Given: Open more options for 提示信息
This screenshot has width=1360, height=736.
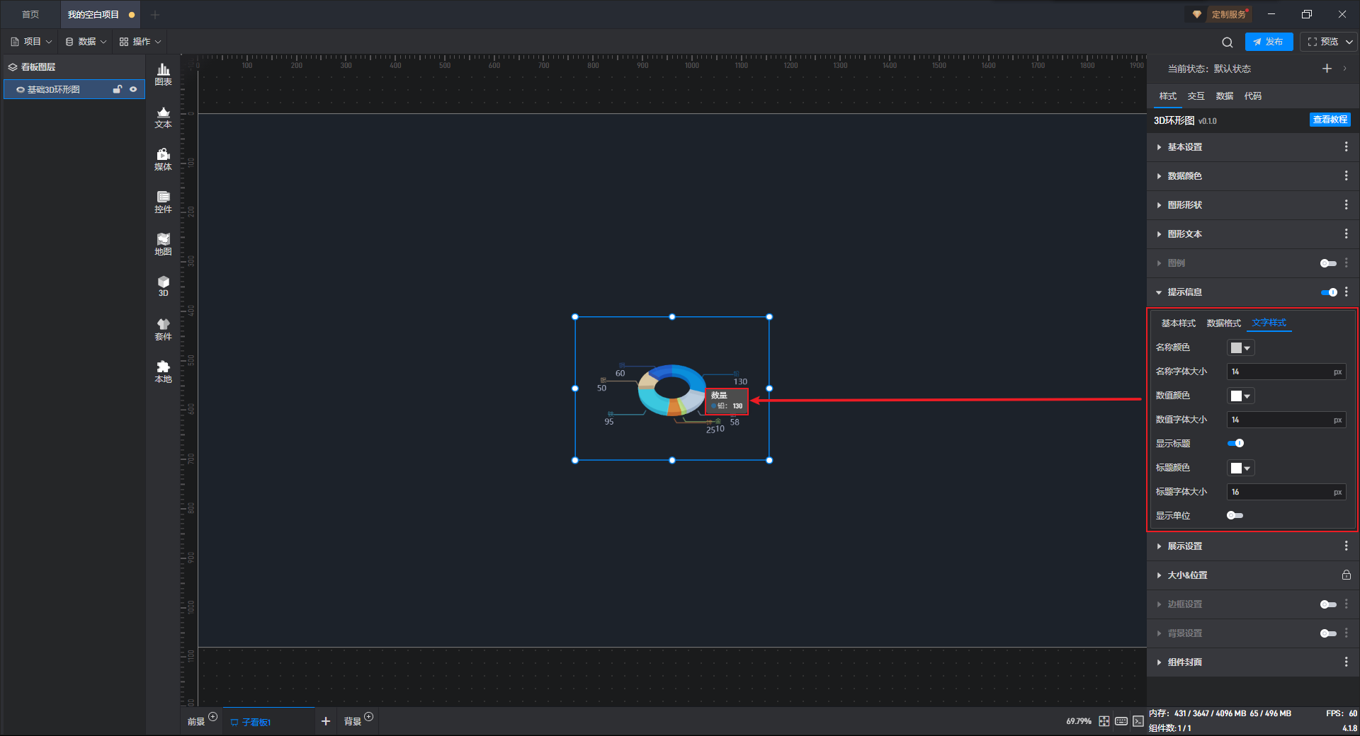Looking at the screenshot, I should click(1346, 292).
